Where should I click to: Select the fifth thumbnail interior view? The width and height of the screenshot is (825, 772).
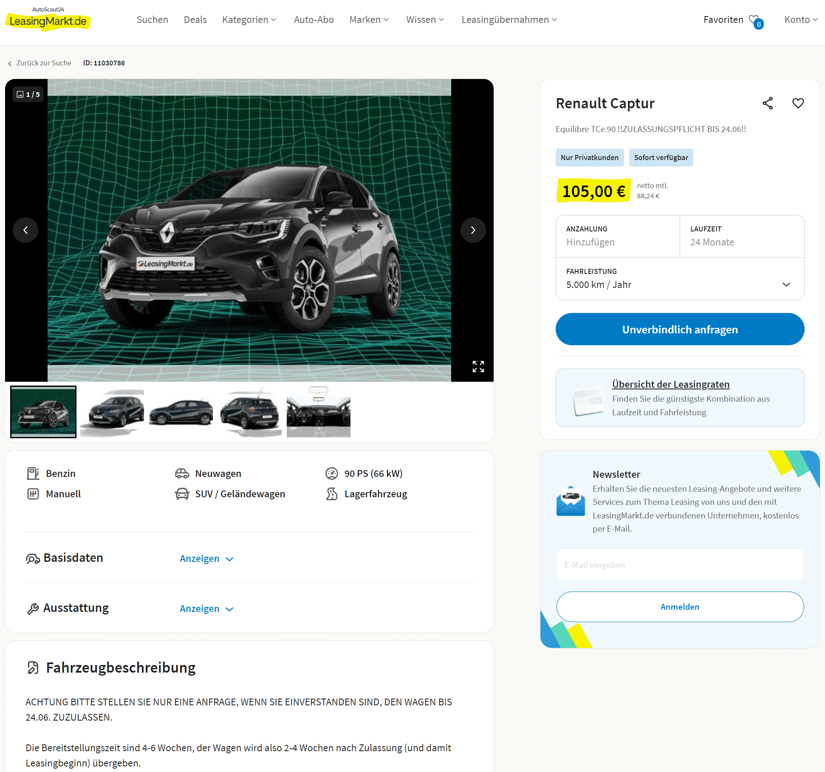click(319, 412)
